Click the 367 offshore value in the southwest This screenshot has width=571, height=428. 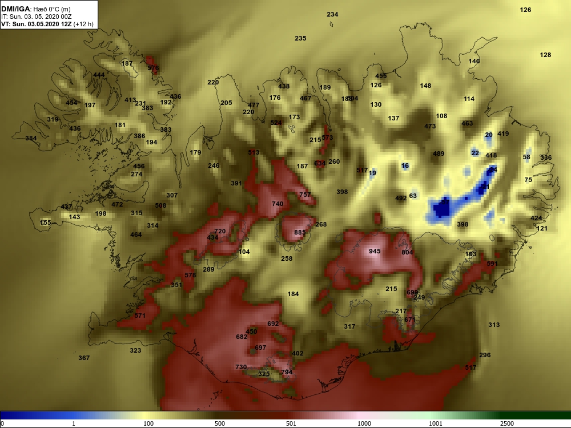click(84, 358)
